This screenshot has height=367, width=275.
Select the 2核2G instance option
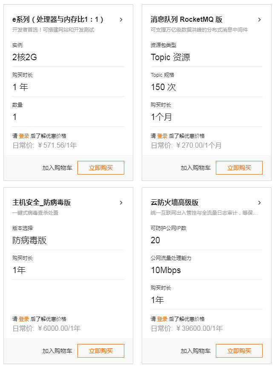click(25, 57)
